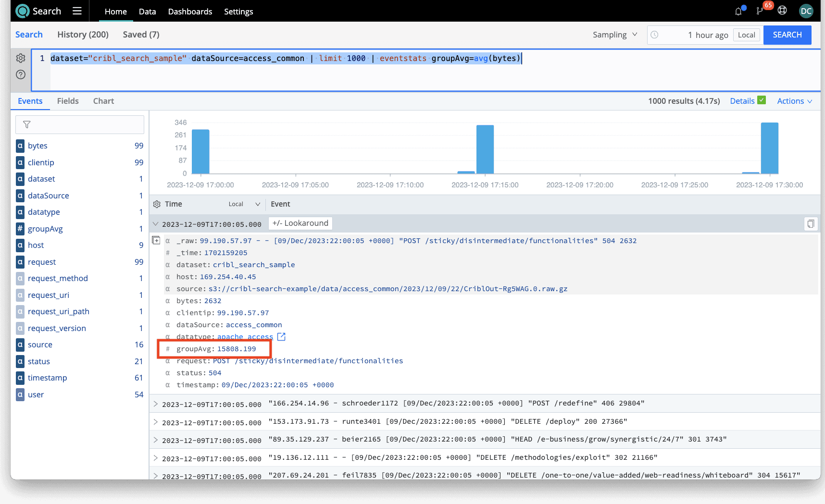Click the apache_access datatype link

click(245, 337)
